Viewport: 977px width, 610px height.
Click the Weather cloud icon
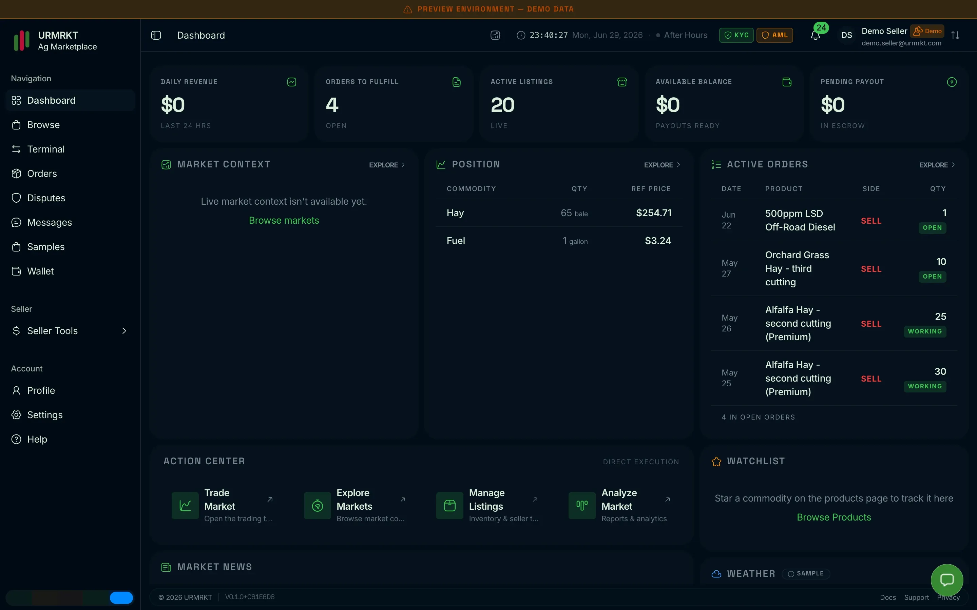pos(716,574)
